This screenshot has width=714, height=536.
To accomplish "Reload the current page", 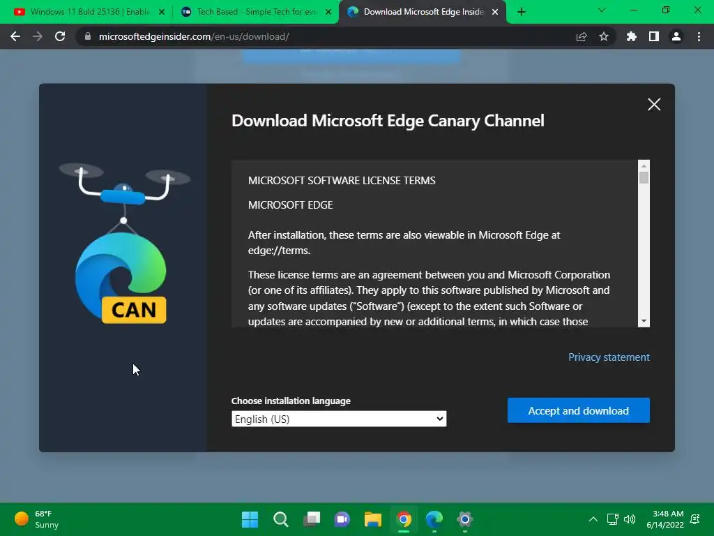I will point(60,36).
